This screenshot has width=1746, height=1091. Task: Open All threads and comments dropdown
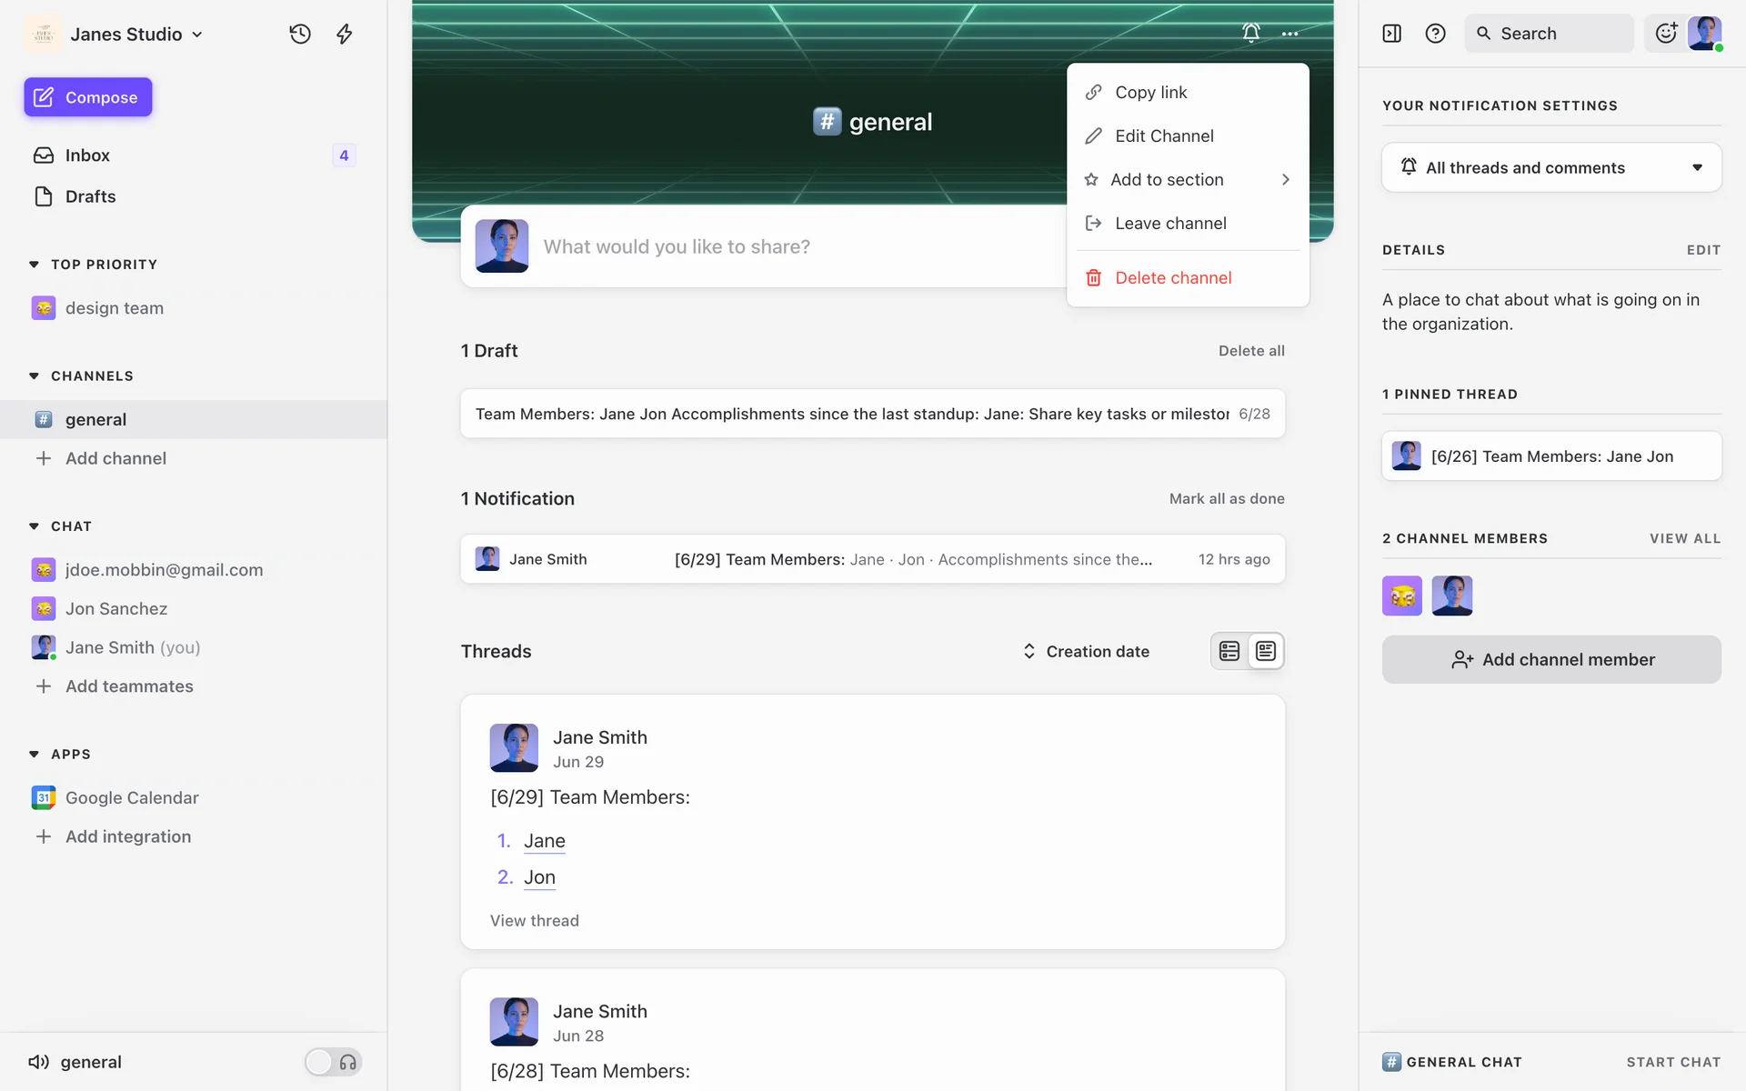[1551, 167]
